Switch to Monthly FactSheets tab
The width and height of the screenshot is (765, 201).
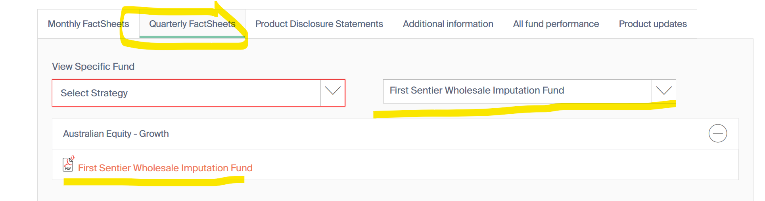pos(88,24)
